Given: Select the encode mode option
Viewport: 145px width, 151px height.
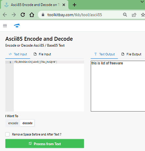Looking at the screenshot, I should 13,123.
